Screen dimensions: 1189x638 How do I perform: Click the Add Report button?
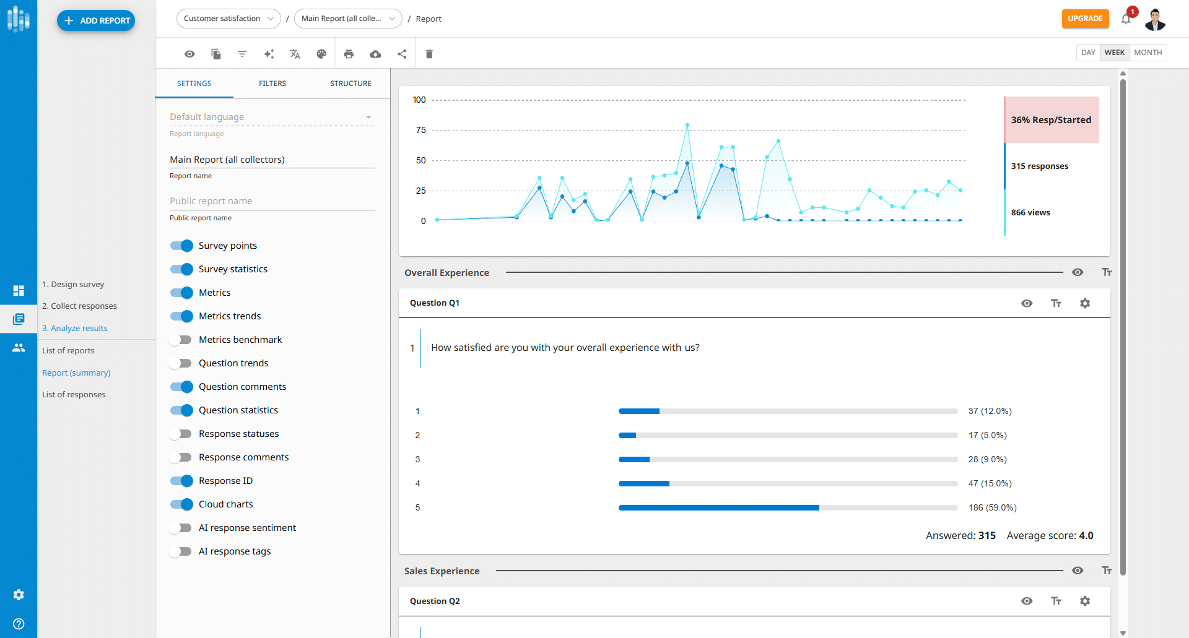[x=96, y=20]
